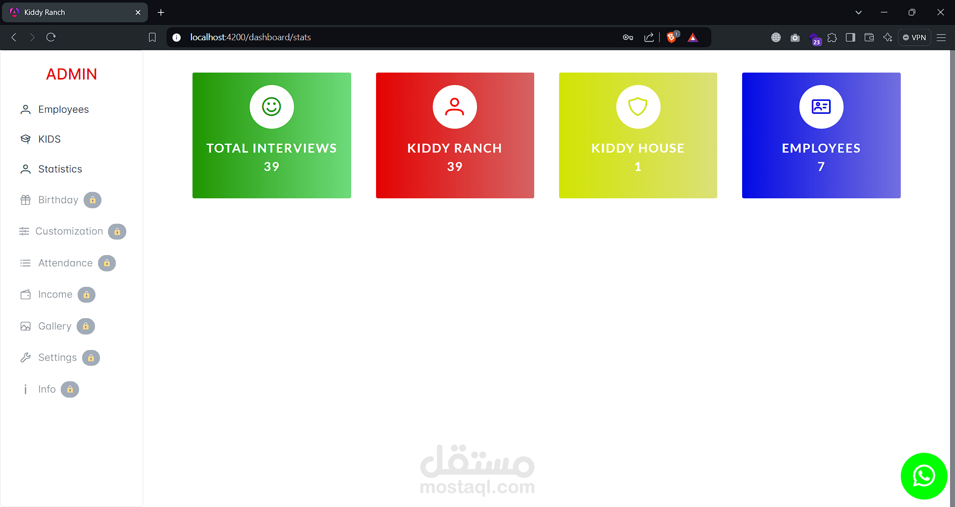The width and height of the screenshot is (955, 507).
Task: Click the lock badge next to Birthday
Action: coord(93,200)
